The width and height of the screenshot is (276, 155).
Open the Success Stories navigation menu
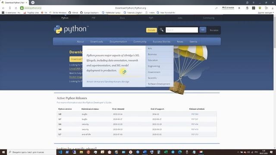pyautogui.click(x=162, y=42)
